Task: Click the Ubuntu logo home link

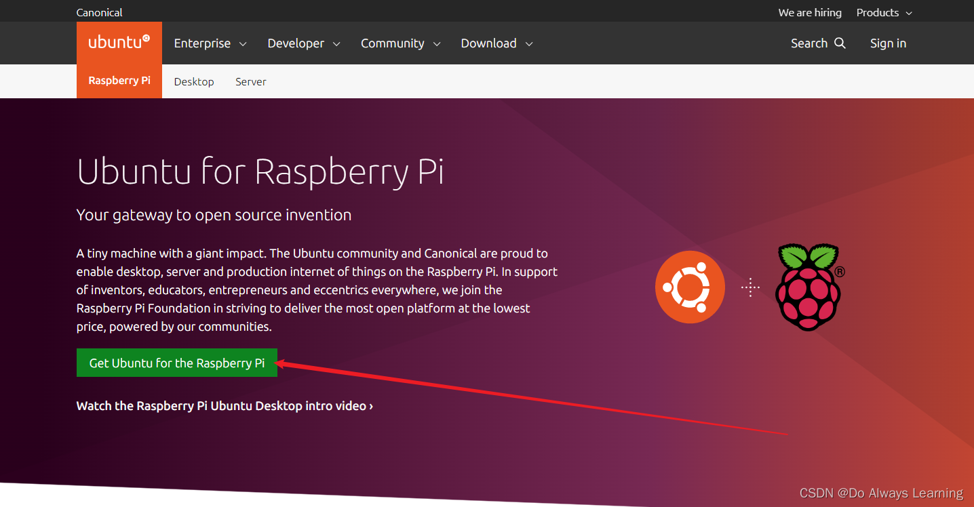Action: click(x=119, y=43)
